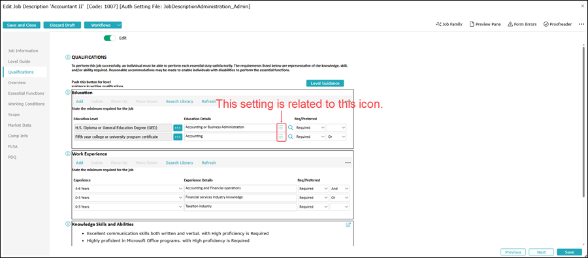Open And connector dropdown in Work Experience

pos(339,189)
